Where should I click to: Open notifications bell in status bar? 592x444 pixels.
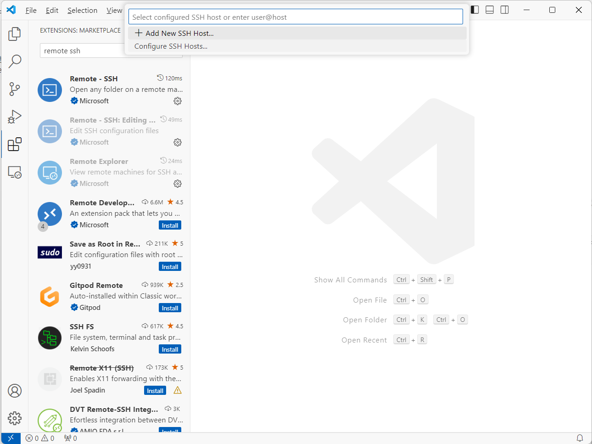click(580, 438)
